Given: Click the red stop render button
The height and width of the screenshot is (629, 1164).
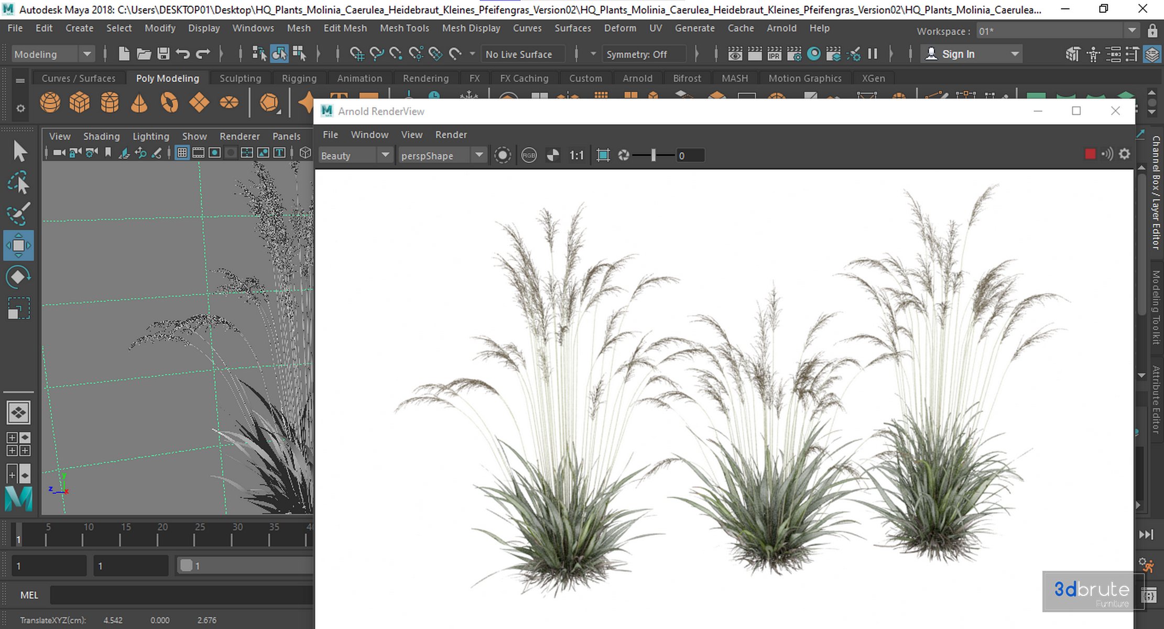Looking at the screenshot, I should [1090, 154].
